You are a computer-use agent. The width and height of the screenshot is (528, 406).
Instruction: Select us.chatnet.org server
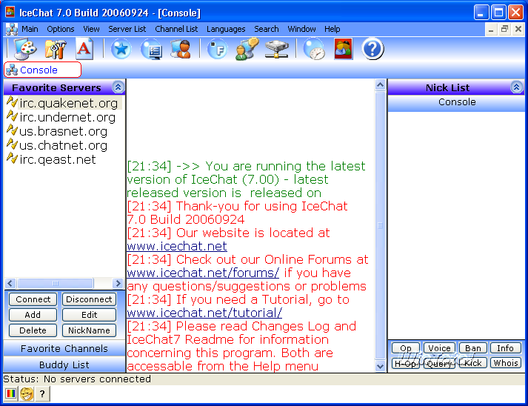coord(63,145)
